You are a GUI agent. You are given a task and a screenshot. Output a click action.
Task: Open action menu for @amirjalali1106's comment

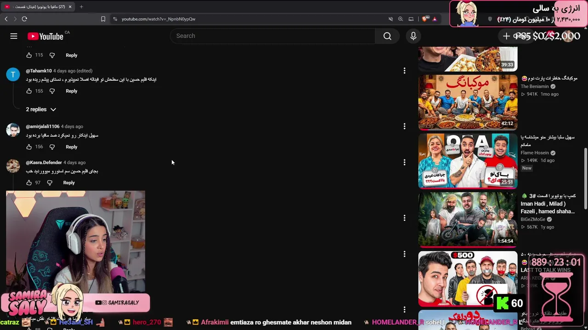click(404, 126)
